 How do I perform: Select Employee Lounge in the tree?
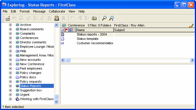(37, 47)
